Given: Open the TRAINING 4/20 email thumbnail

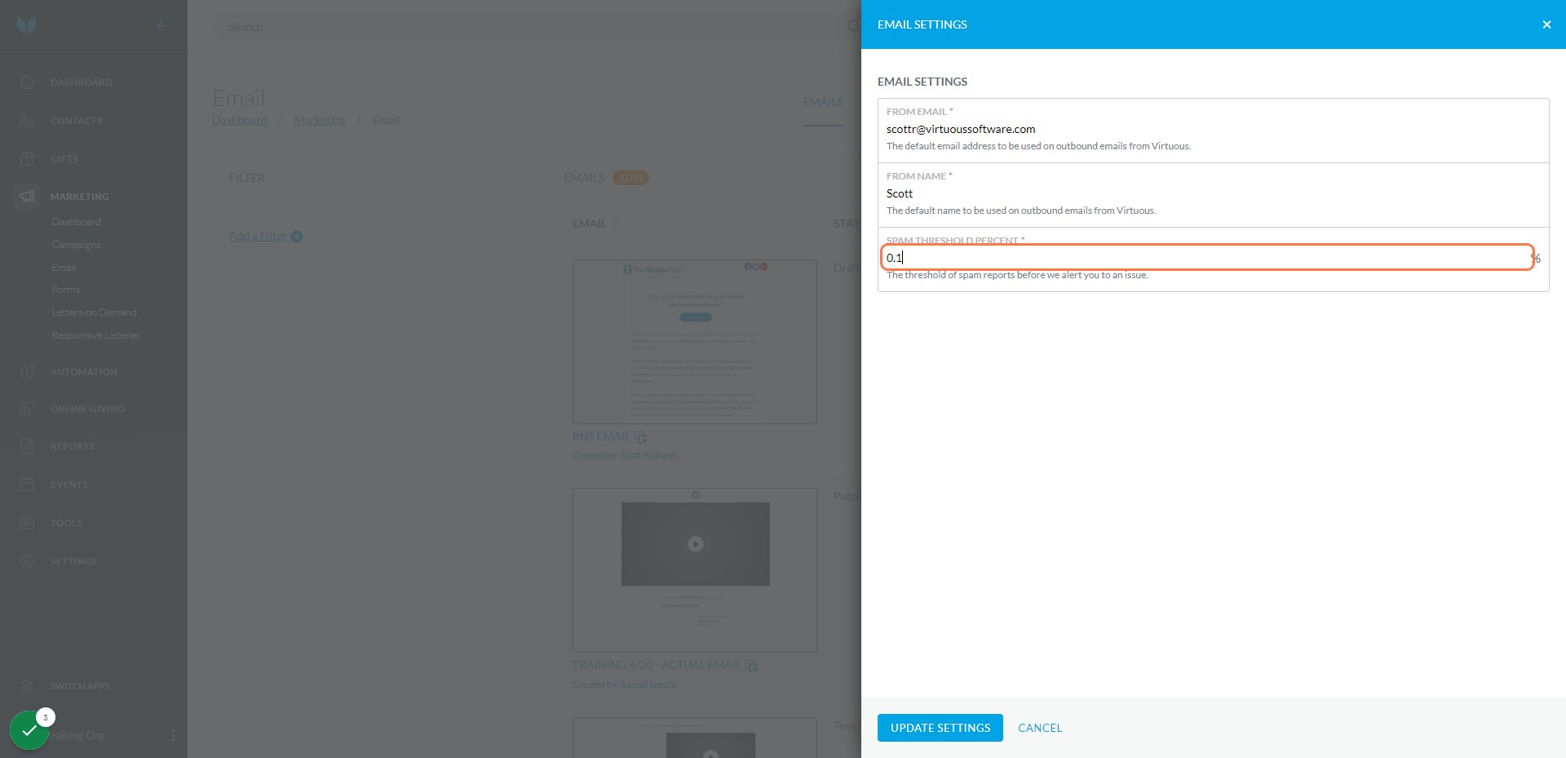Looking at the screenshot, I should [x=695, y=570].
